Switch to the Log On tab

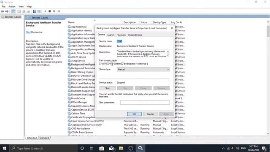click(111, 35)
